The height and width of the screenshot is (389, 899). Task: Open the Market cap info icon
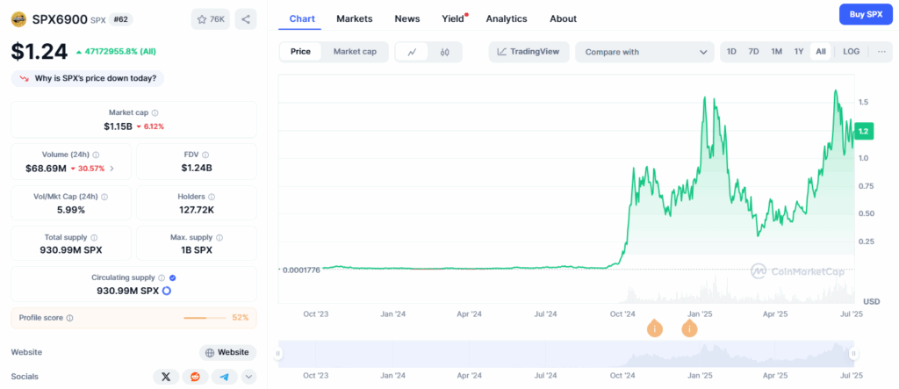[x=155, y=113]
